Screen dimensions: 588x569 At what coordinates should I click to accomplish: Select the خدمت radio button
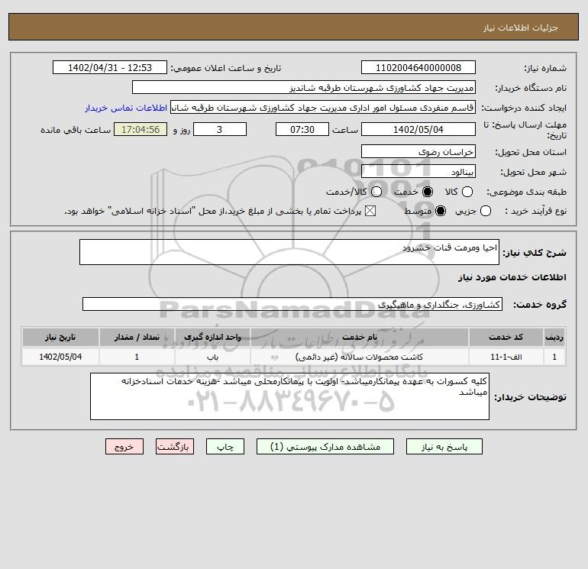(427, 192)
